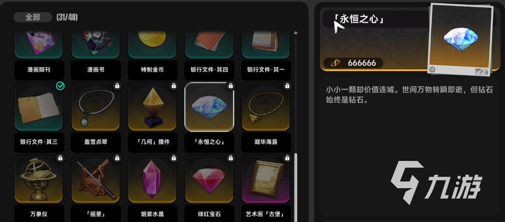Select the 银行文件·其三 folder item
Viewport: 505px width, 222px height.
[39, 107]
